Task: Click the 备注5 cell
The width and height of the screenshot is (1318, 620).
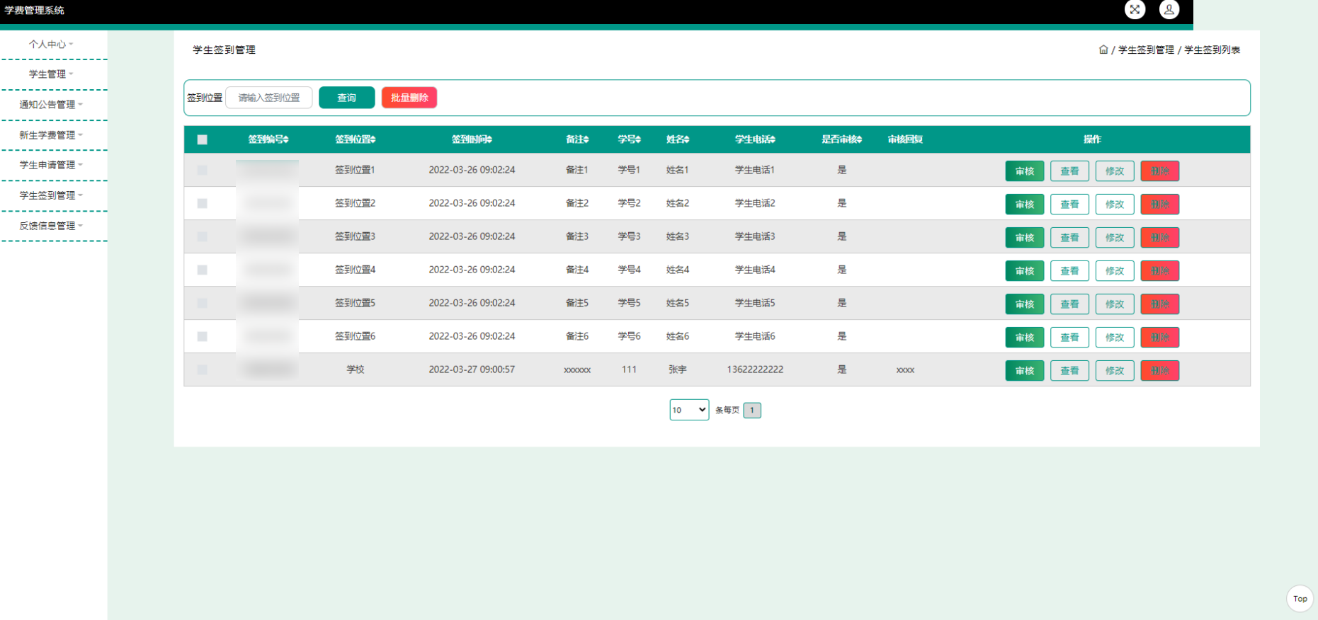Action: [577, 303]
